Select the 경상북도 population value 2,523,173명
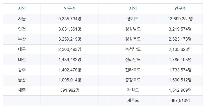The width and height of the screenshot is (206, 108). (180, 39)
